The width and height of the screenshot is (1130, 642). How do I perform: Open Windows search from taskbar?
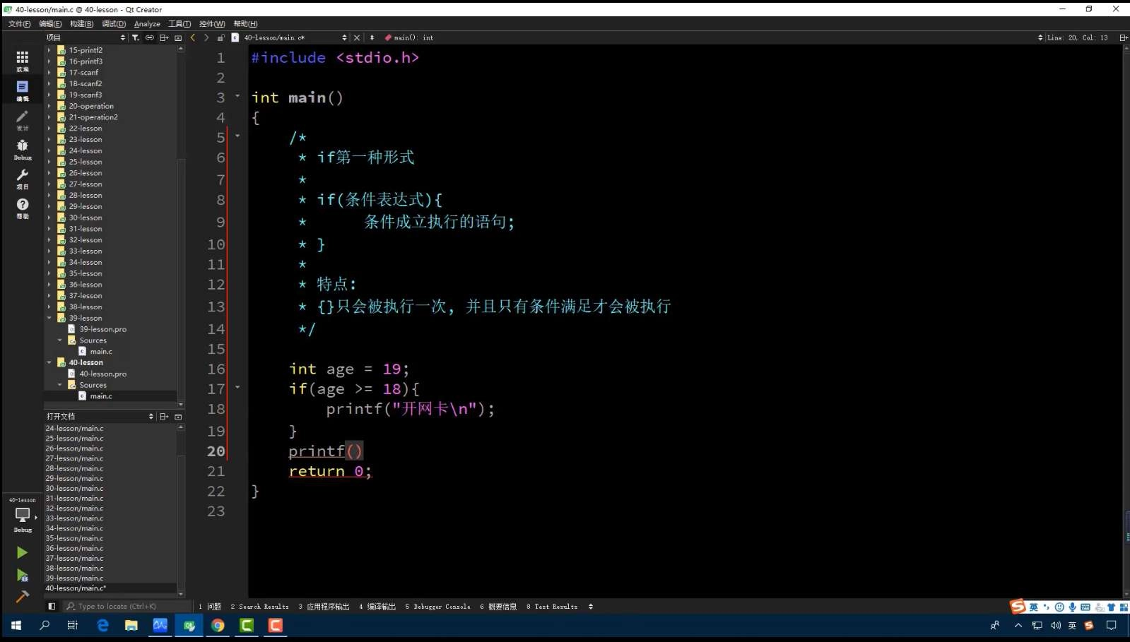click(x=45, y=625)
